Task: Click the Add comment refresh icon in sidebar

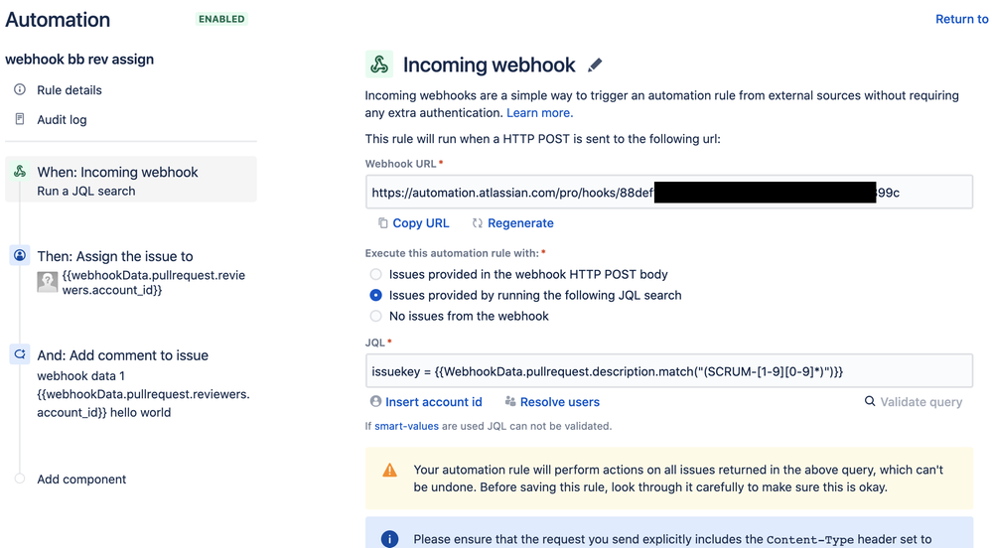Action: coord(20,354)
